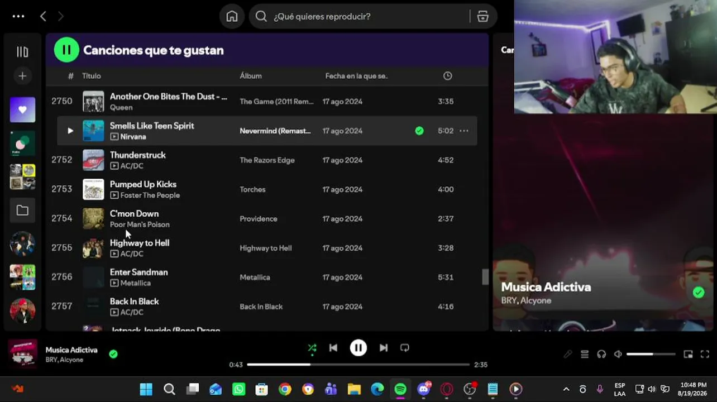Skip to the previous track

pos(333,348)
